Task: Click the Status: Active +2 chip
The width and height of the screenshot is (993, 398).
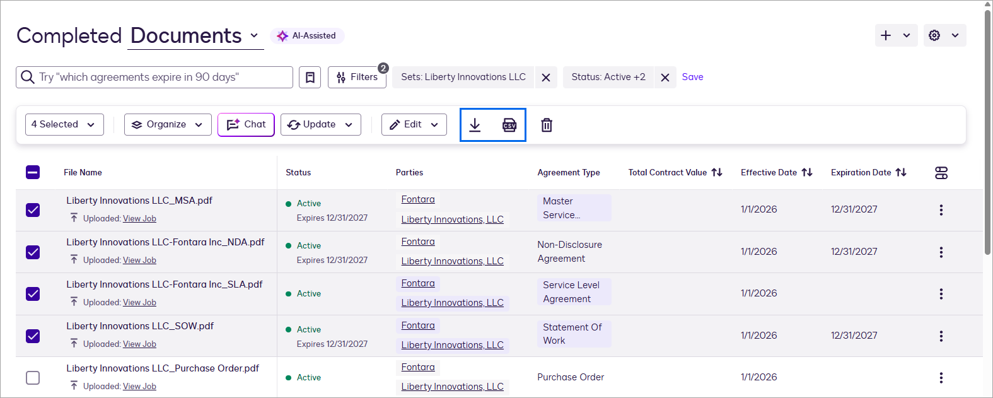Action: [x=608, y=77]
